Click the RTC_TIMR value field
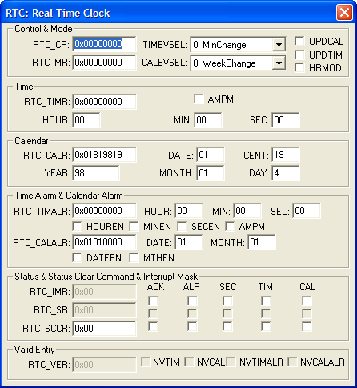The width and height of the screenshot is (357, 388). pos(104,102)
